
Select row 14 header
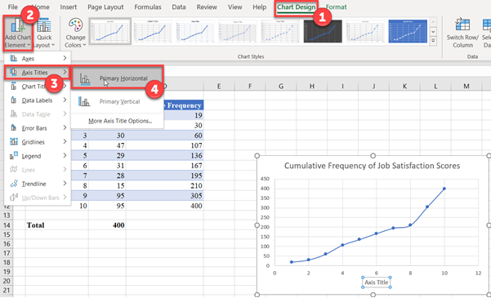pos(7,225)
